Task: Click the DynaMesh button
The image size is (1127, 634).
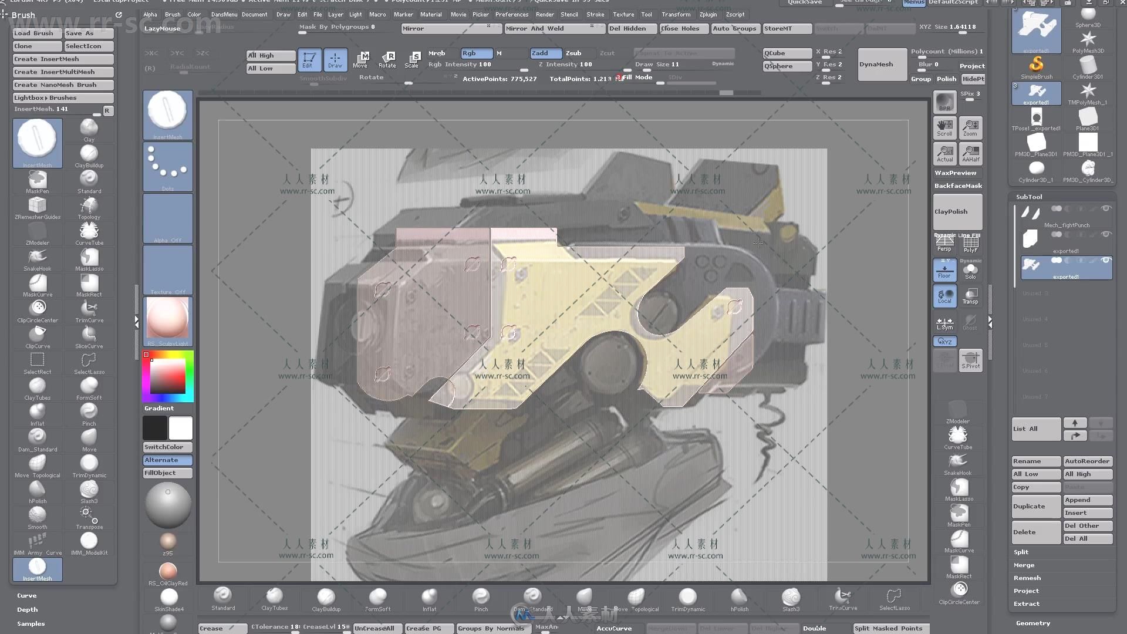Action: pyautogui.click(x=882, y=64)
